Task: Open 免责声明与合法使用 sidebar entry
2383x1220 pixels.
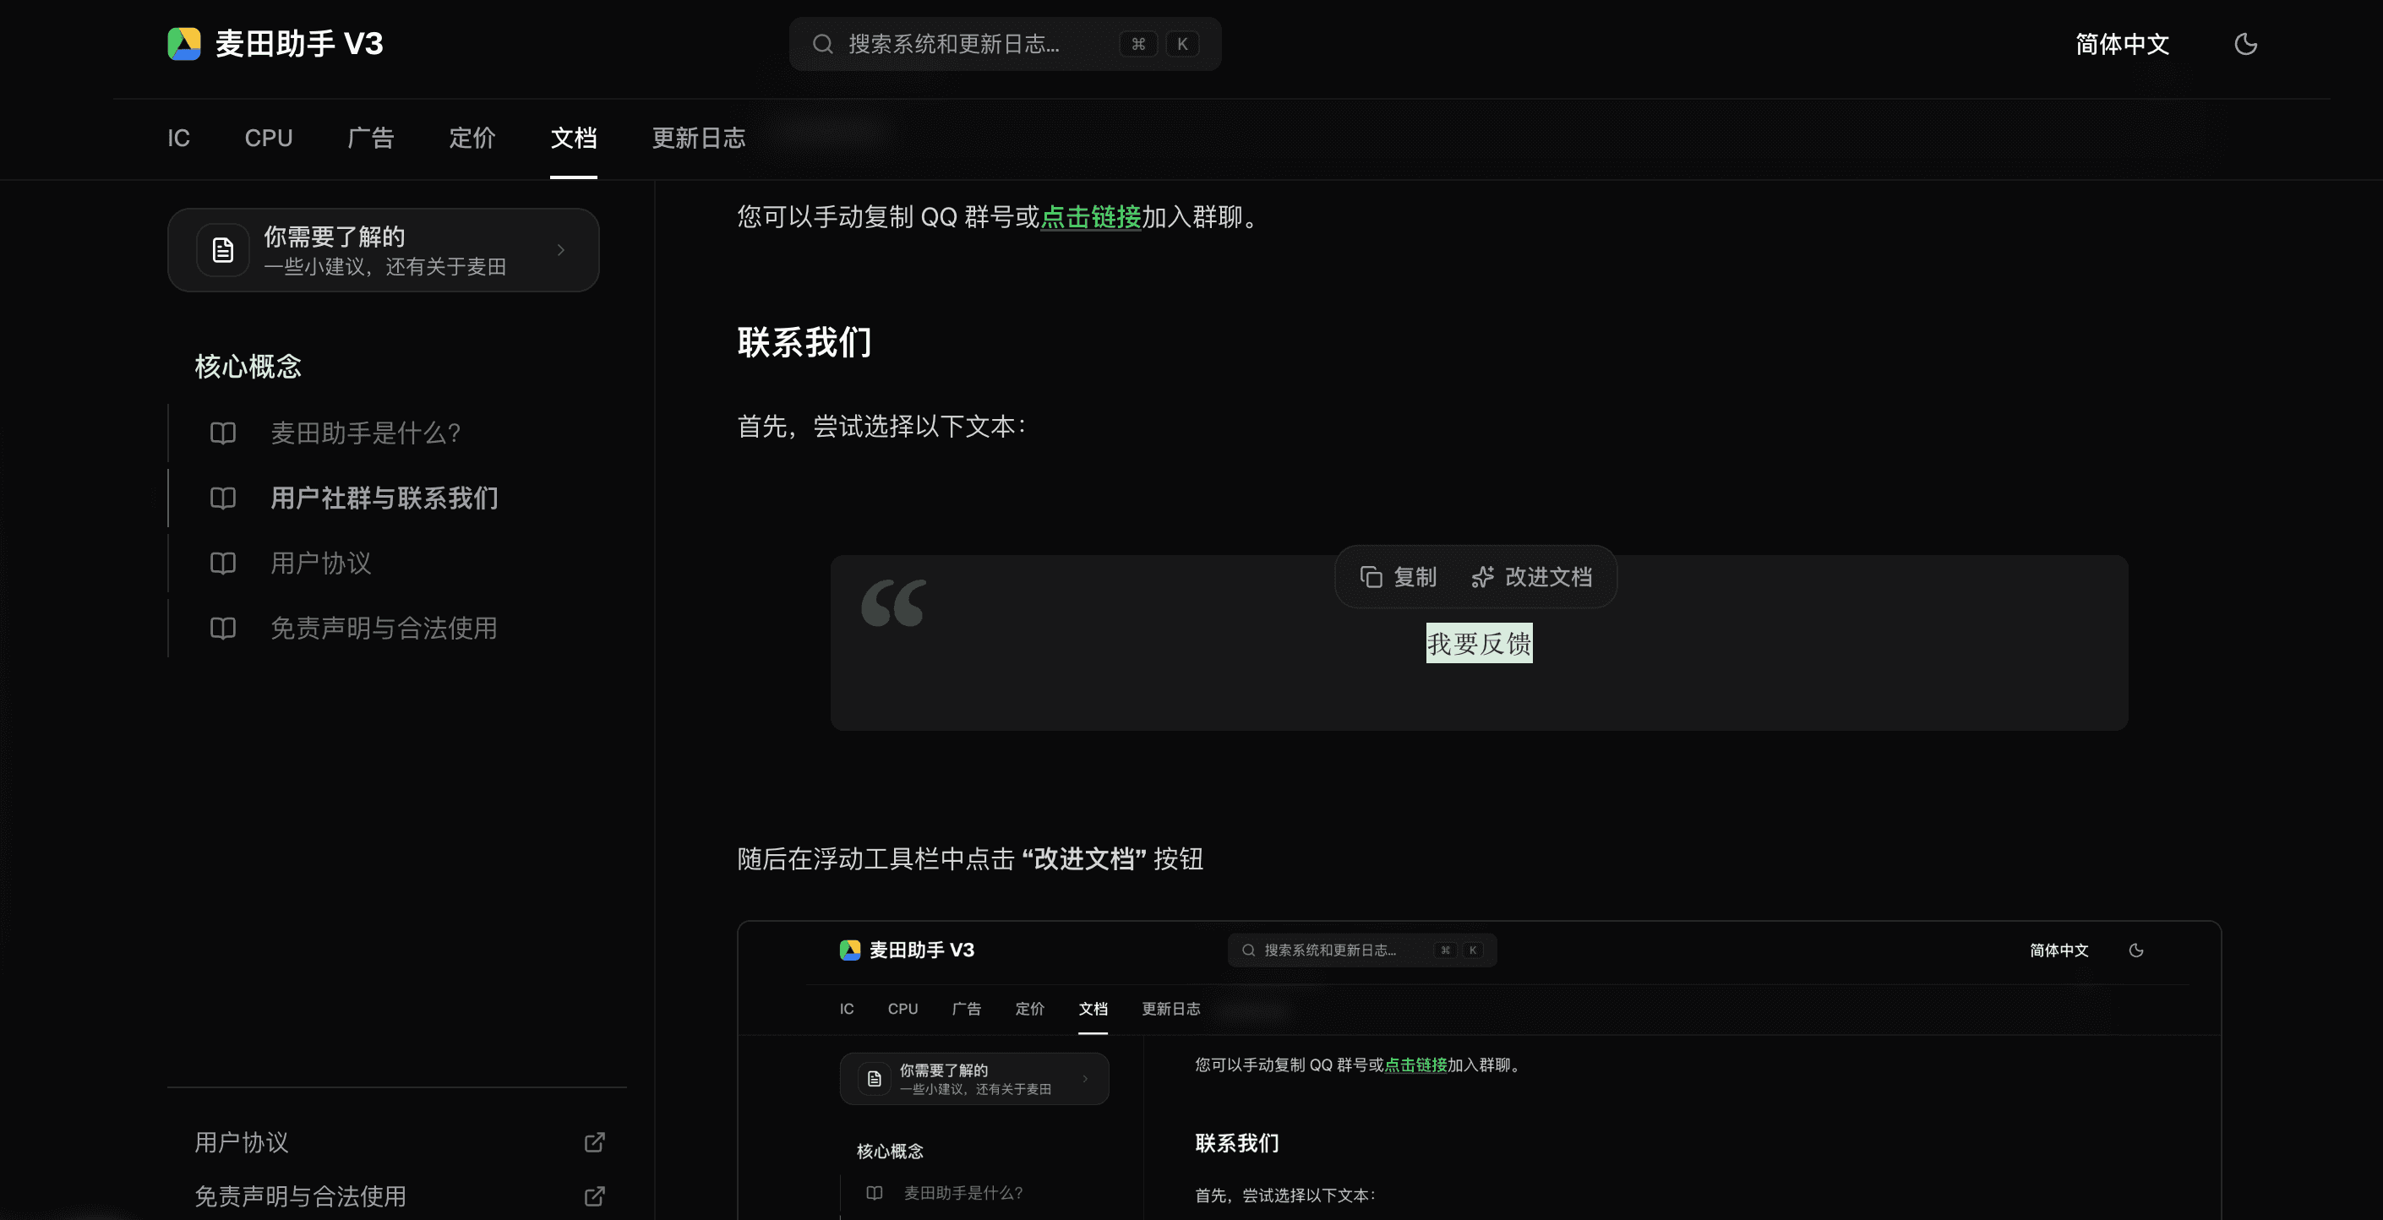Action: point(383,628)
